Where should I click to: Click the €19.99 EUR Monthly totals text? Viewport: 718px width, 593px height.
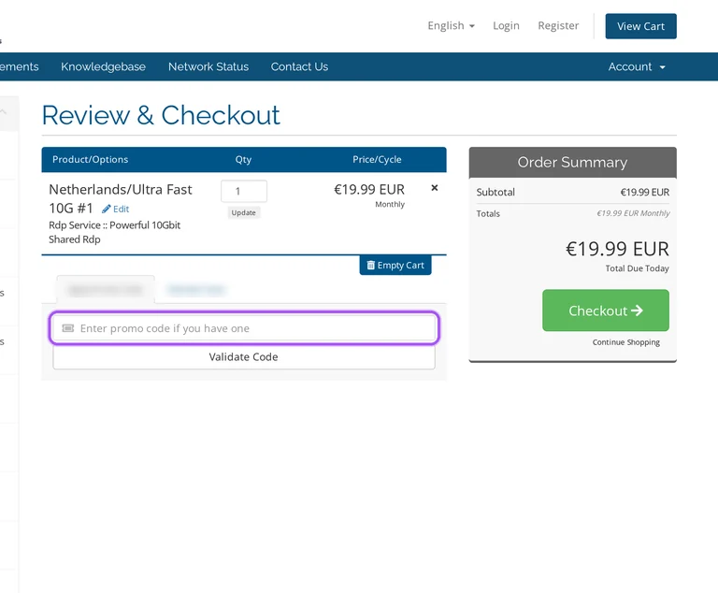click(633, 213)
